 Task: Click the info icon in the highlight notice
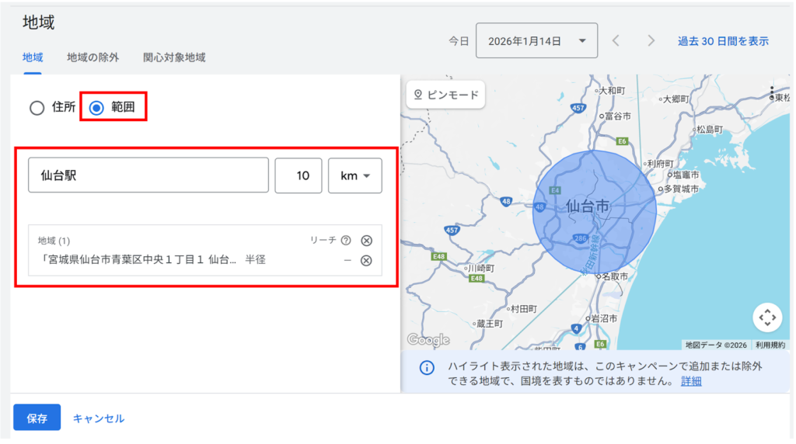coord(427,367)
